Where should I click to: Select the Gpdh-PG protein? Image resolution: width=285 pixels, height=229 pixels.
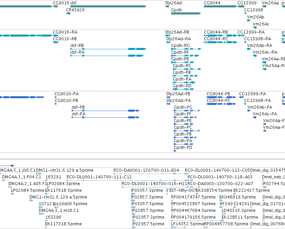coord(187,111)
